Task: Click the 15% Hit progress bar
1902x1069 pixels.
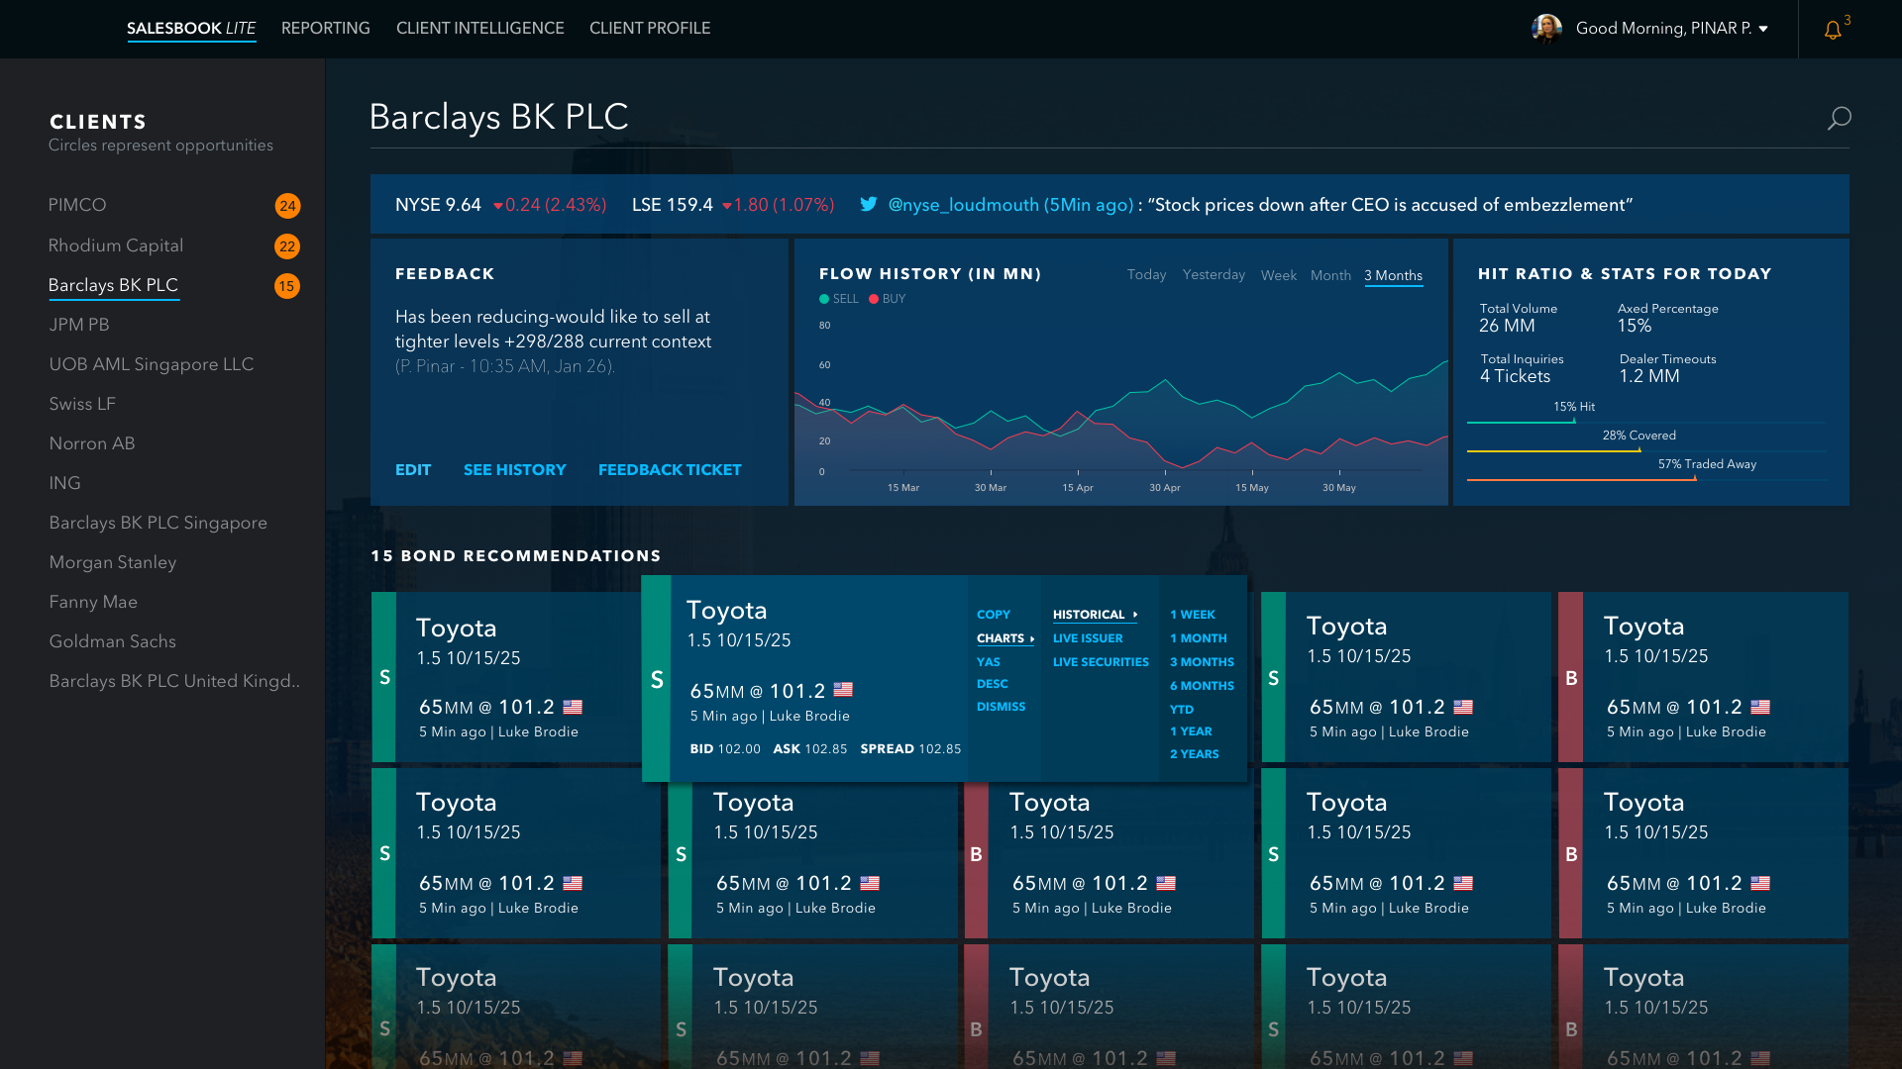Action: click(x=1646, y=422)
